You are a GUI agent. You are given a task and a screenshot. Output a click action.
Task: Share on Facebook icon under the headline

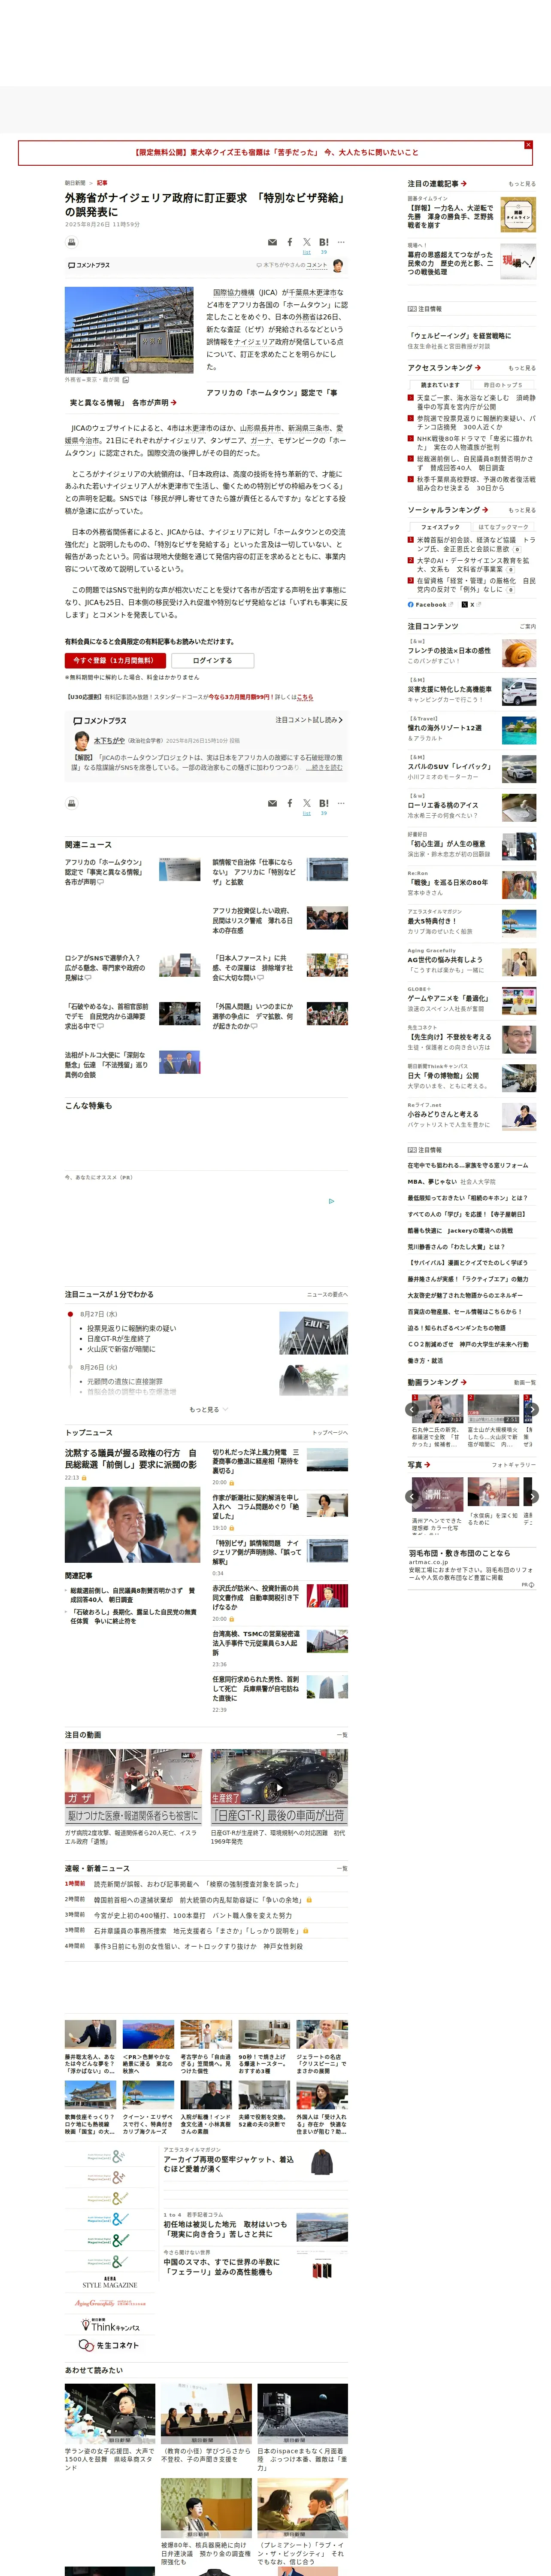[x=290, y=242]
